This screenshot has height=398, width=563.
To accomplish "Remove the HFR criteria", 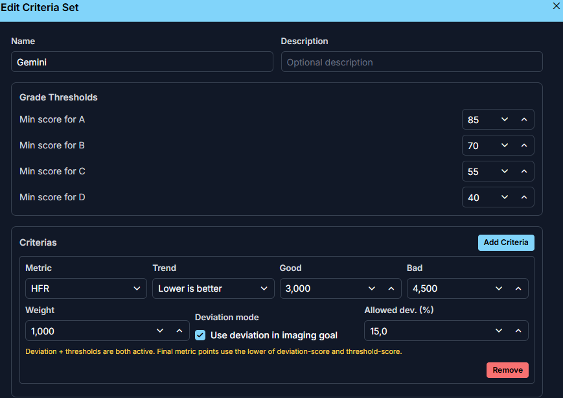I will 507,370.
